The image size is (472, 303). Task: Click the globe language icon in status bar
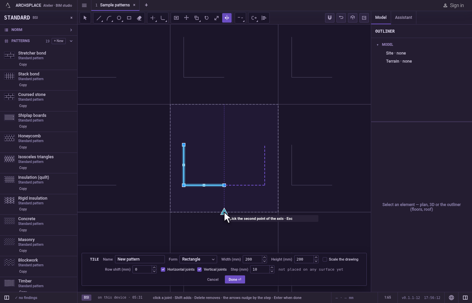451,298
